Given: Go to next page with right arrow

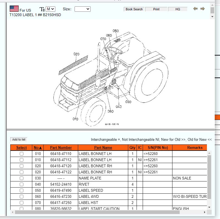Looking at the screenshot, I should click(x=202, y=9).
